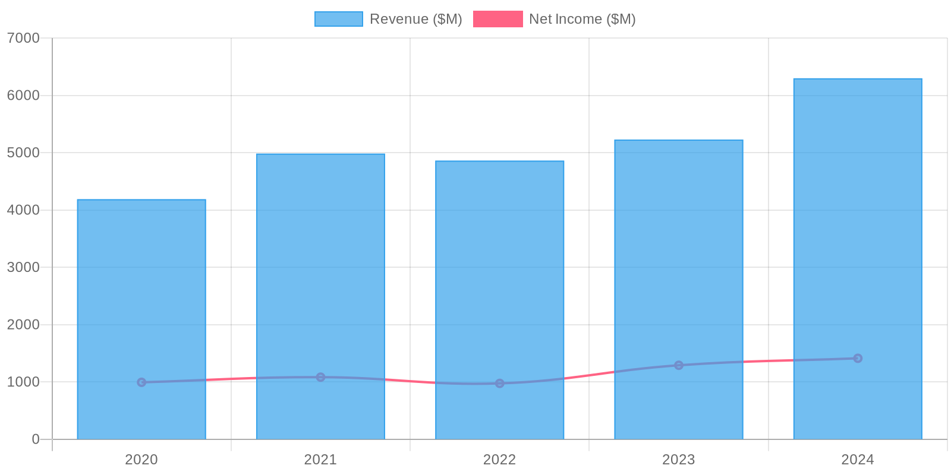
Task: Click the 7000 y-axis tick label
Action: (x=23, y=38)
